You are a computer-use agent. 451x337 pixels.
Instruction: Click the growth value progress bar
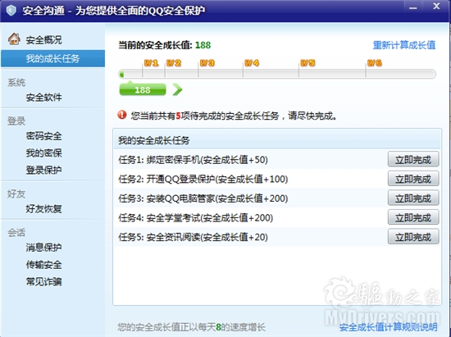277,74
